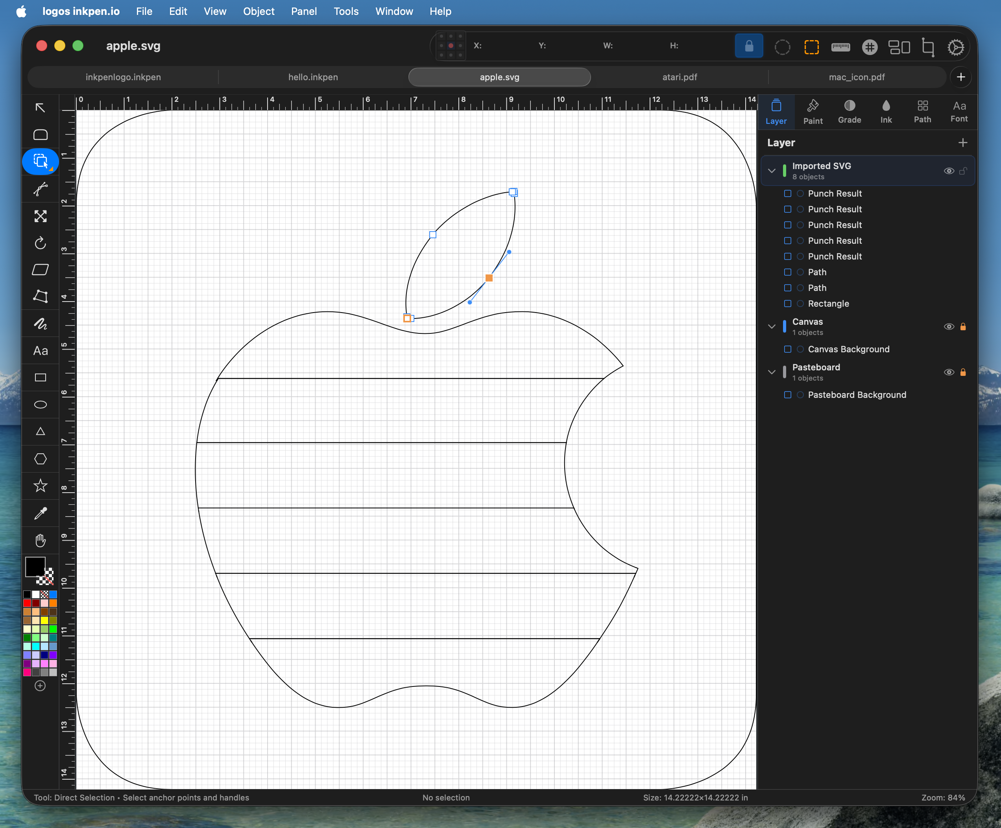The width and height of the screenshot is (1001, 828).
Task: Switch to the atari.pdf tab
Action: (679, 77)
